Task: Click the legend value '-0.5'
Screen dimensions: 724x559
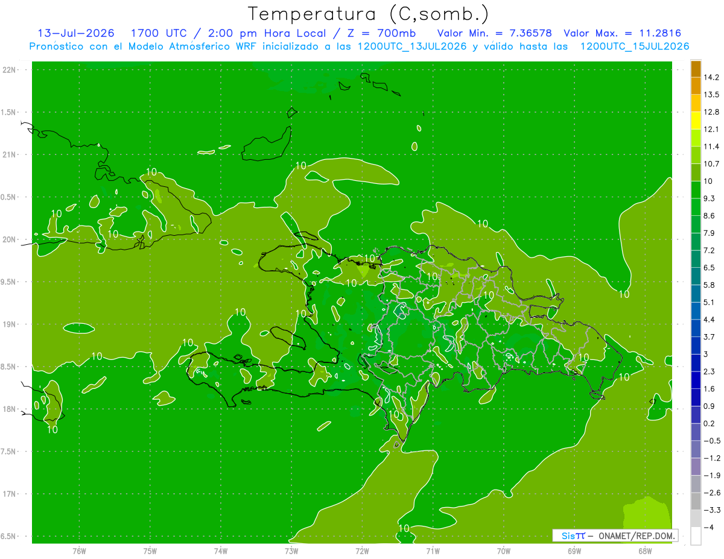Action: pos(712,441)
